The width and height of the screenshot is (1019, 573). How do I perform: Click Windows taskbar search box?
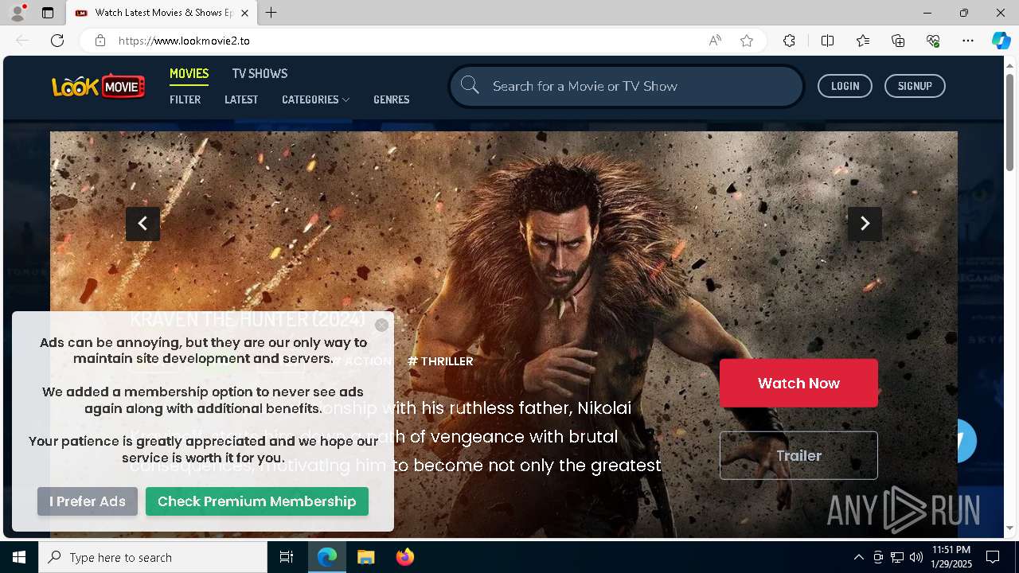click(153, 557)
